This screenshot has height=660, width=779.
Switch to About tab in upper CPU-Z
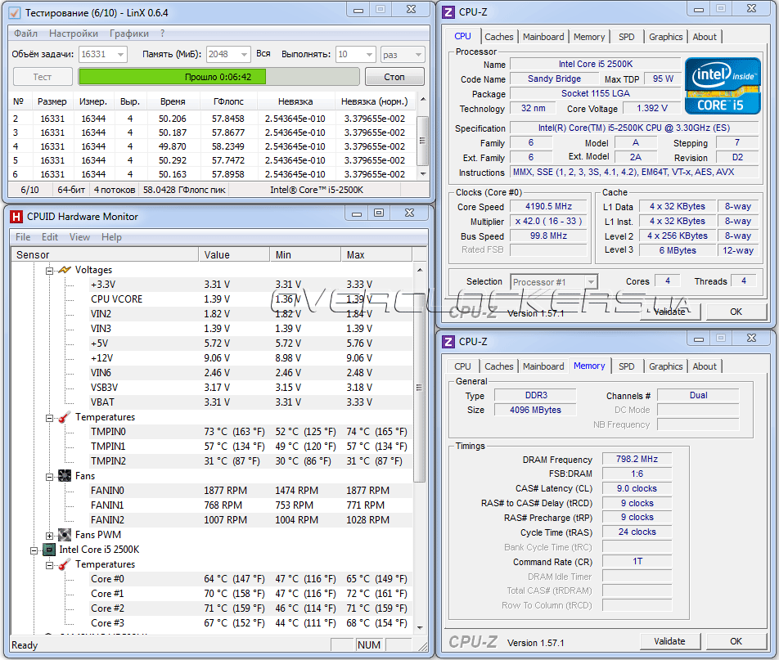pyautogui.click(x=705, y=37)
